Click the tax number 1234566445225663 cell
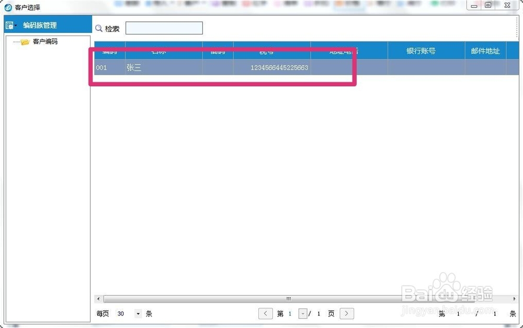Viewport: 523px width, 328px height. pyautogui.click(x=272, y=67)
